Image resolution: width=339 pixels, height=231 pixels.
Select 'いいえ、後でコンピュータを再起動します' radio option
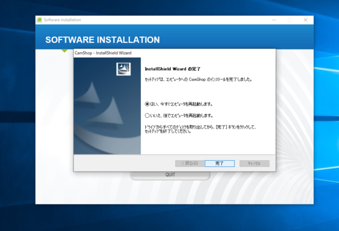(147, 115)
